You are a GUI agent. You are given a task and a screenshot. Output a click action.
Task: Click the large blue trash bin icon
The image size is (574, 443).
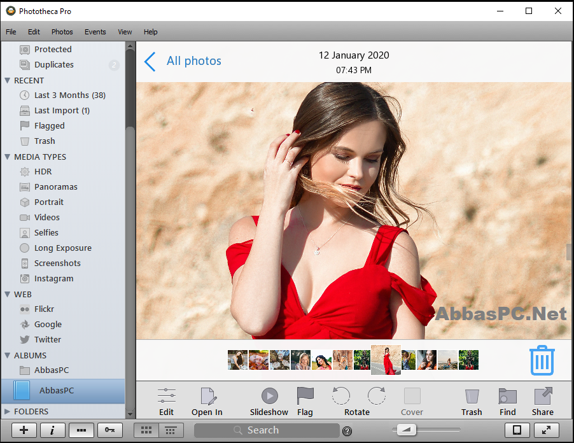542,360
